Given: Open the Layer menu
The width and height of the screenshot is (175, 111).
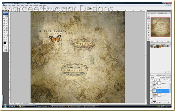Looking at the screenshot, I should 18,5.
